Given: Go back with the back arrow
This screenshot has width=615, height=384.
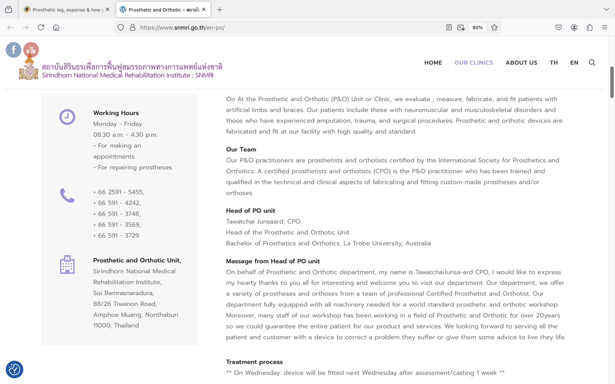Looking at the screenshot, I should [10, 28].
